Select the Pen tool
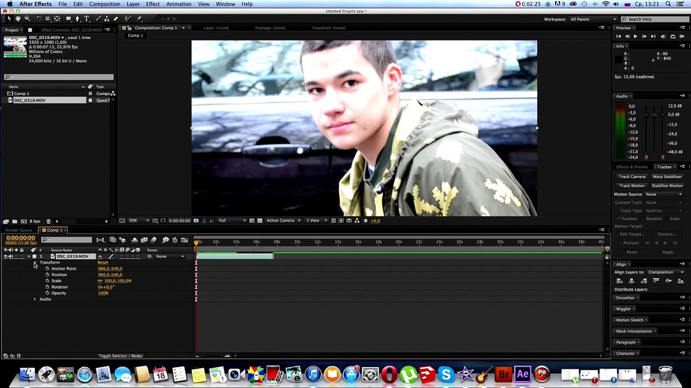691x388 pixels. pyautogui.click(x=77, y=19)
